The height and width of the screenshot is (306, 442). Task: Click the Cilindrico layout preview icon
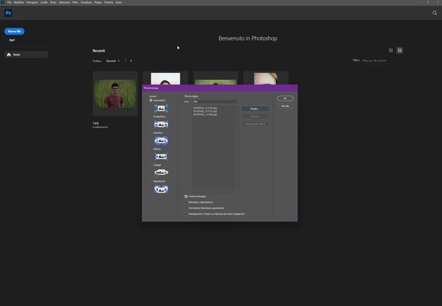(161, 140)
